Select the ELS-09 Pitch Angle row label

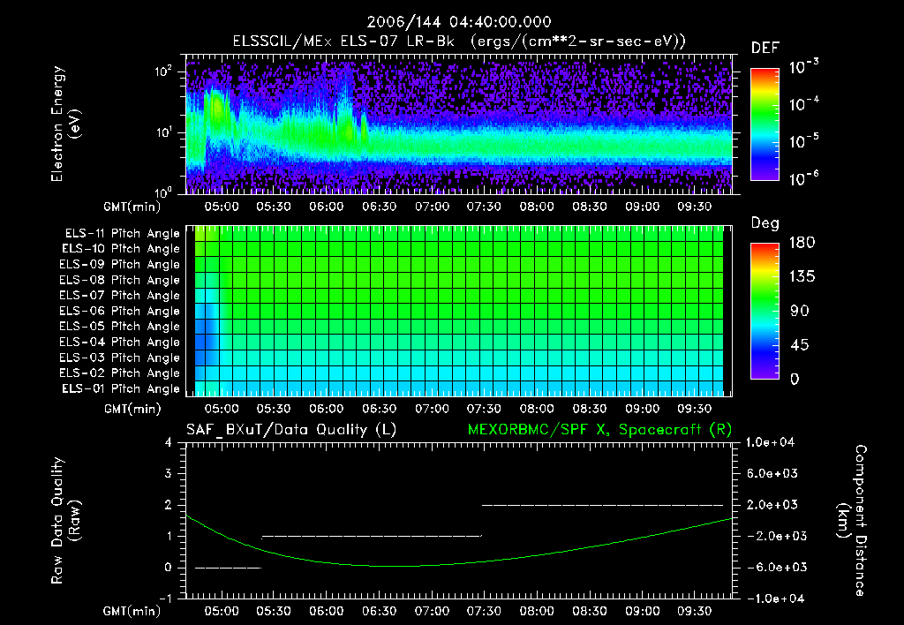[120, 265]
